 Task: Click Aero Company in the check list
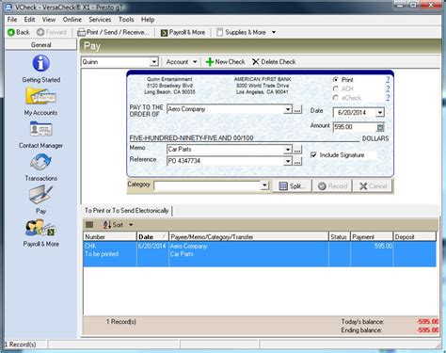[188, 246]
